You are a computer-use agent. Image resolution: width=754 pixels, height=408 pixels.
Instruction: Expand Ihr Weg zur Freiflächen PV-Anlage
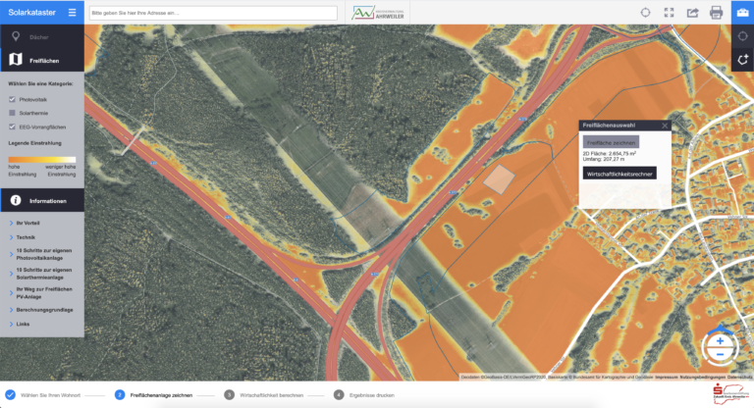pyautogui.click(x=42, y=293)
